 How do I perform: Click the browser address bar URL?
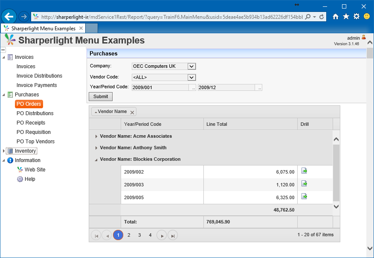point(172,17)
